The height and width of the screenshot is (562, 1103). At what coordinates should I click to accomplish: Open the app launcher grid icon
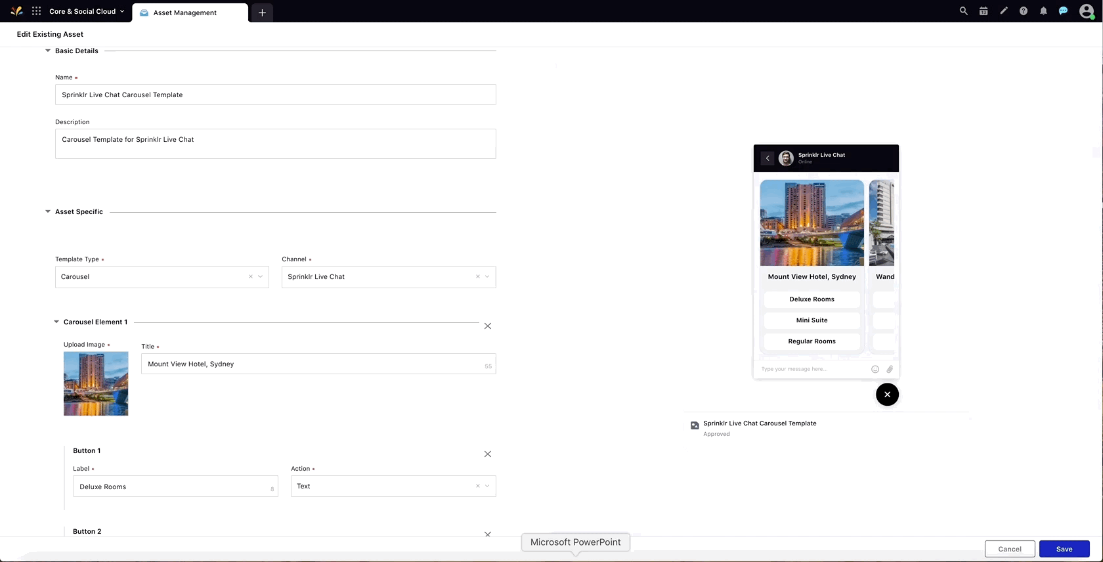pyautogui.click(x=36, y=11)
